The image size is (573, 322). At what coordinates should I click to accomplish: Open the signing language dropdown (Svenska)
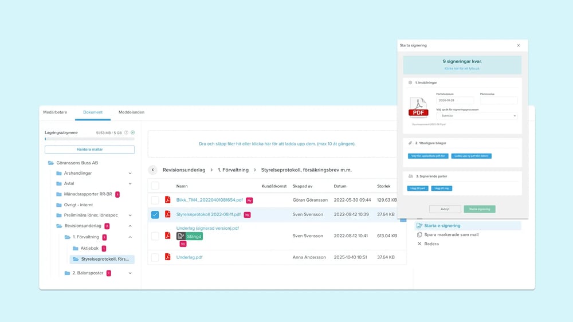tap(477, 116)
